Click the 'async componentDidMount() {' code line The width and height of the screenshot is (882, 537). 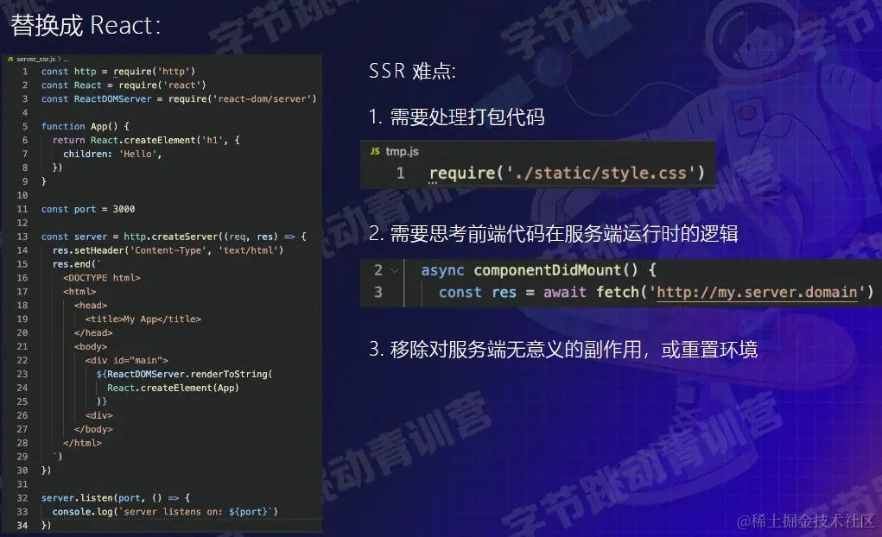(x=538, y=270)
